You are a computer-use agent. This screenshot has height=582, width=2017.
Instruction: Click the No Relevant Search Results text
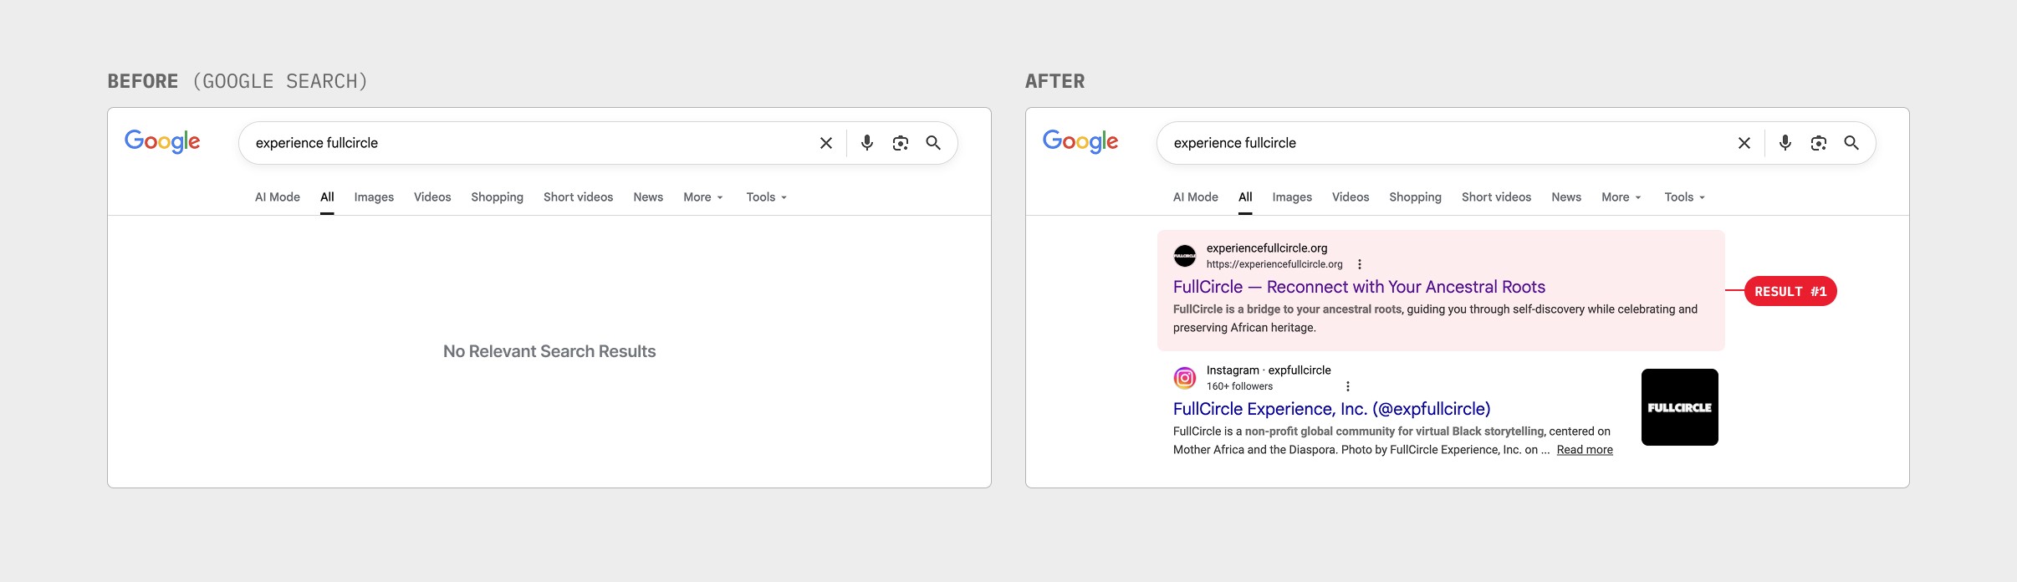(549, 351)
